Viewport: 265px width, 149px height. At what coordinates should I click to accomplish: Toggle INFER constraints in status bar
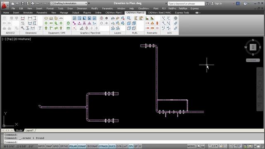point(41,146)
